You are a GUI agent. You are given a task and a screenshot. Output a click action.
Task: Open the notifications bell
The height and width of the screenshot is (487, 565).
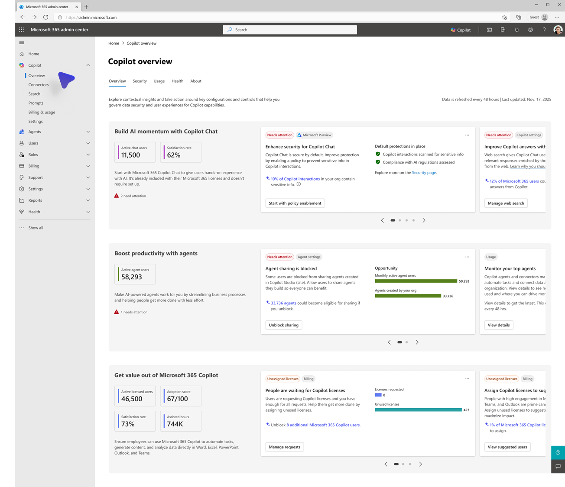coord(516,29)
